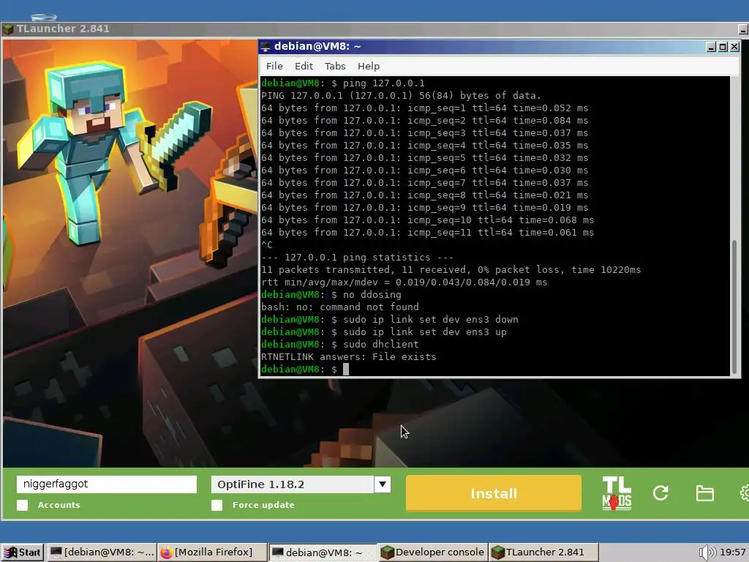
Task: Open the Tabs menu in terminal
Action: (x=335, y=66)
